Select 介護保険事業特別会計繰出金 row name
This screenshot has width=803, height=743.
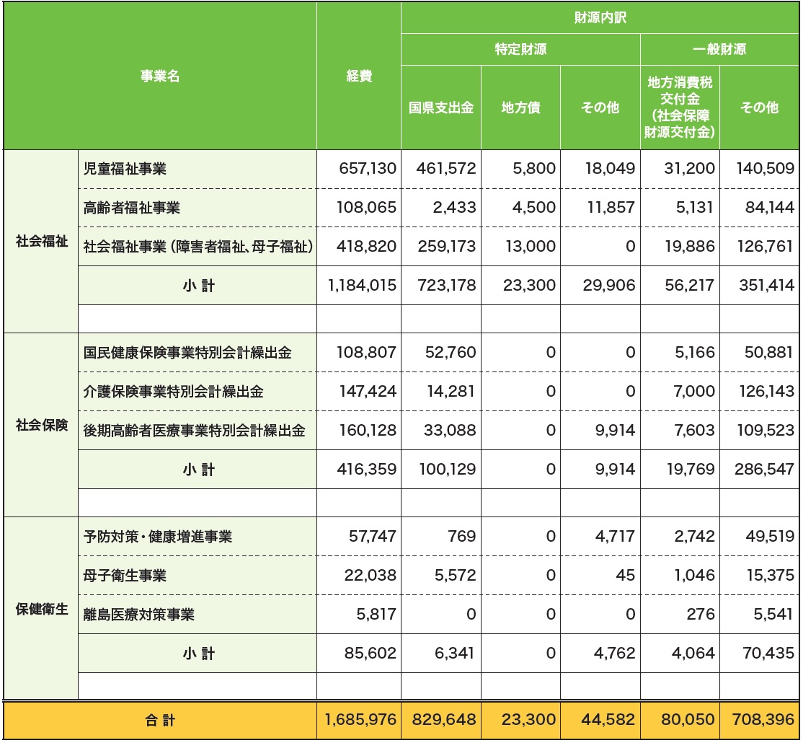point(174,392)
